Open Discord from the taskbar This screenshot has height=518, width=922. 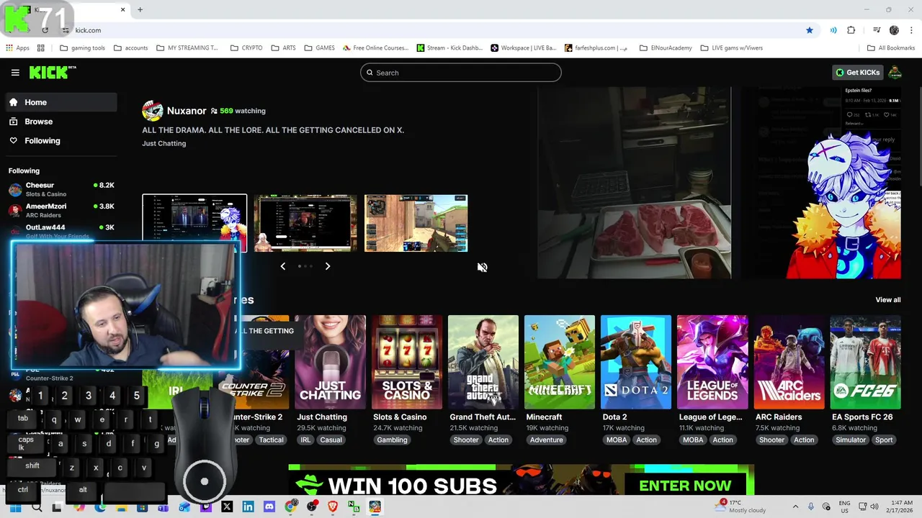(269, 506)
